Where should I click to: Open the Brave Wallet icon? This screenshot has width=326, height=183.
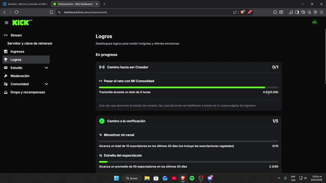point(303,12)
